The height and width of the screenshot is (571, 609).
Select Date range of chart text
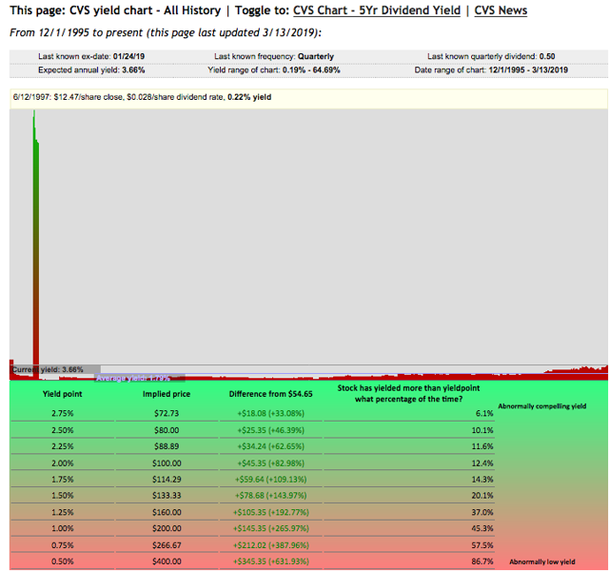[x=491, y=70]
